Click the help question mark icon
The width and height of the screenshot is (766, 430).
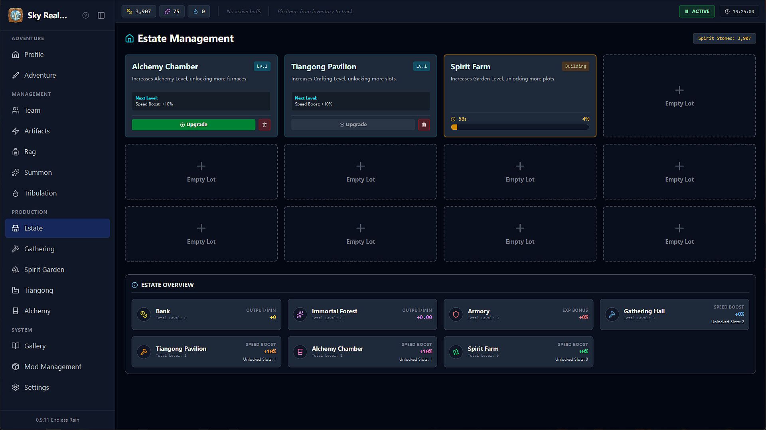[85, 15]
